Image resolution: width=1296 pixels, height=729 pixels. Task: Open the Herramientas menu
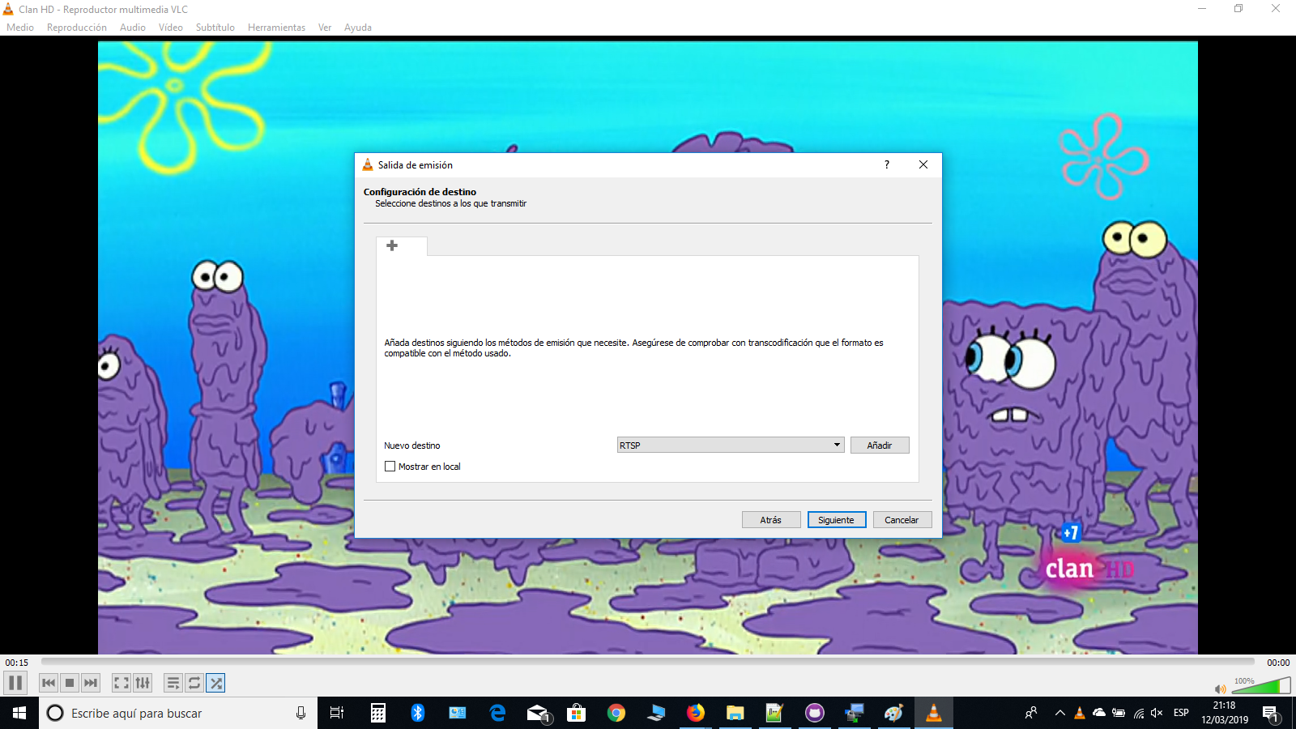tap(276, 28)
